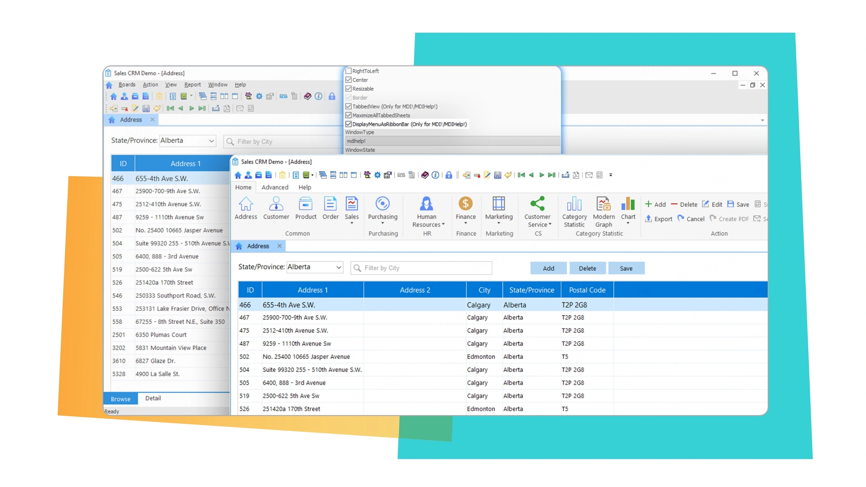The height and width of the screenshot is (487, 866).
Task: Open the quick access toolbar customize arrow
Action: pyautogui.click(x=610, y=175)
